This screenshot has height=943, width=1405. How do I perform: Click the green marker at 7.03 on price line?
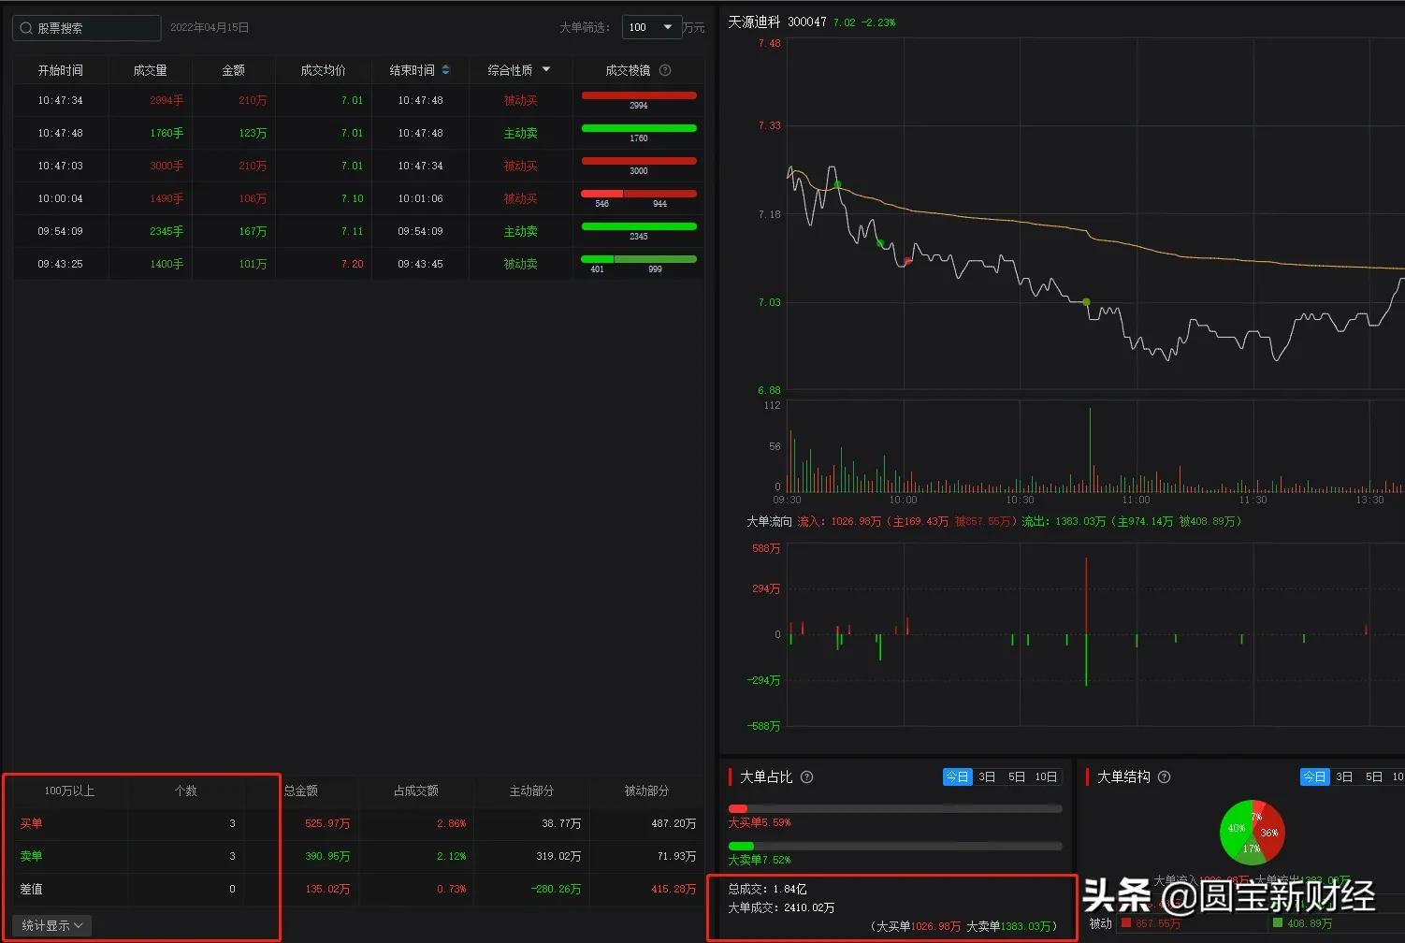1086,302
